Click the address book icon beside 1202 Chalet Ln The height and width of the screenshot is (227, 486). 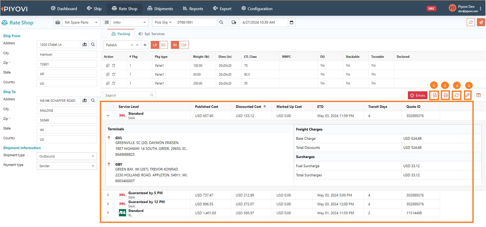pos(85,45)
